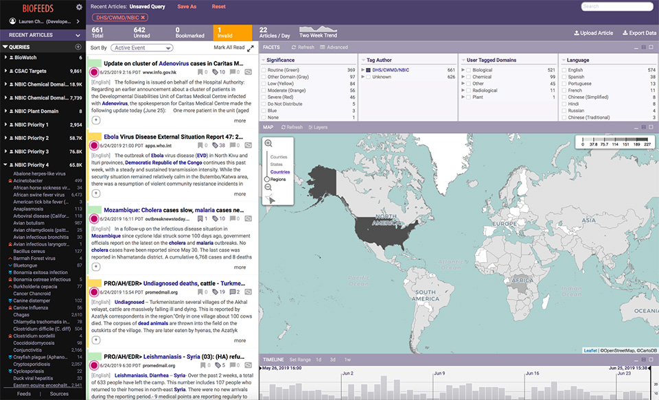Check the Severe (Red) significance facet
Screen dimensions: 659x400
click(264, 97)
